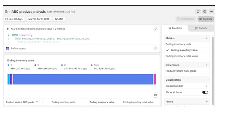Viewport: 234px width, 126px height.
Task: Select the Ending inventory units metric
Action: pyautogui.click(x=187, y=44)
